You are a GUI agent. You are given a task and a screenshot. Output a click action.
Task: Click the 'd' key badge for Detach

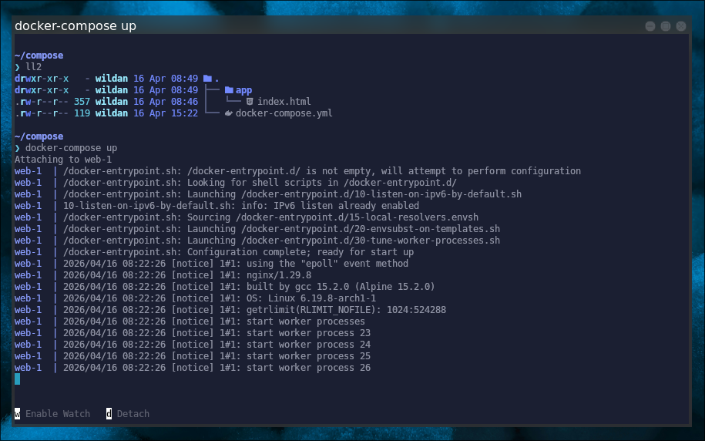[x=109, y=414]
